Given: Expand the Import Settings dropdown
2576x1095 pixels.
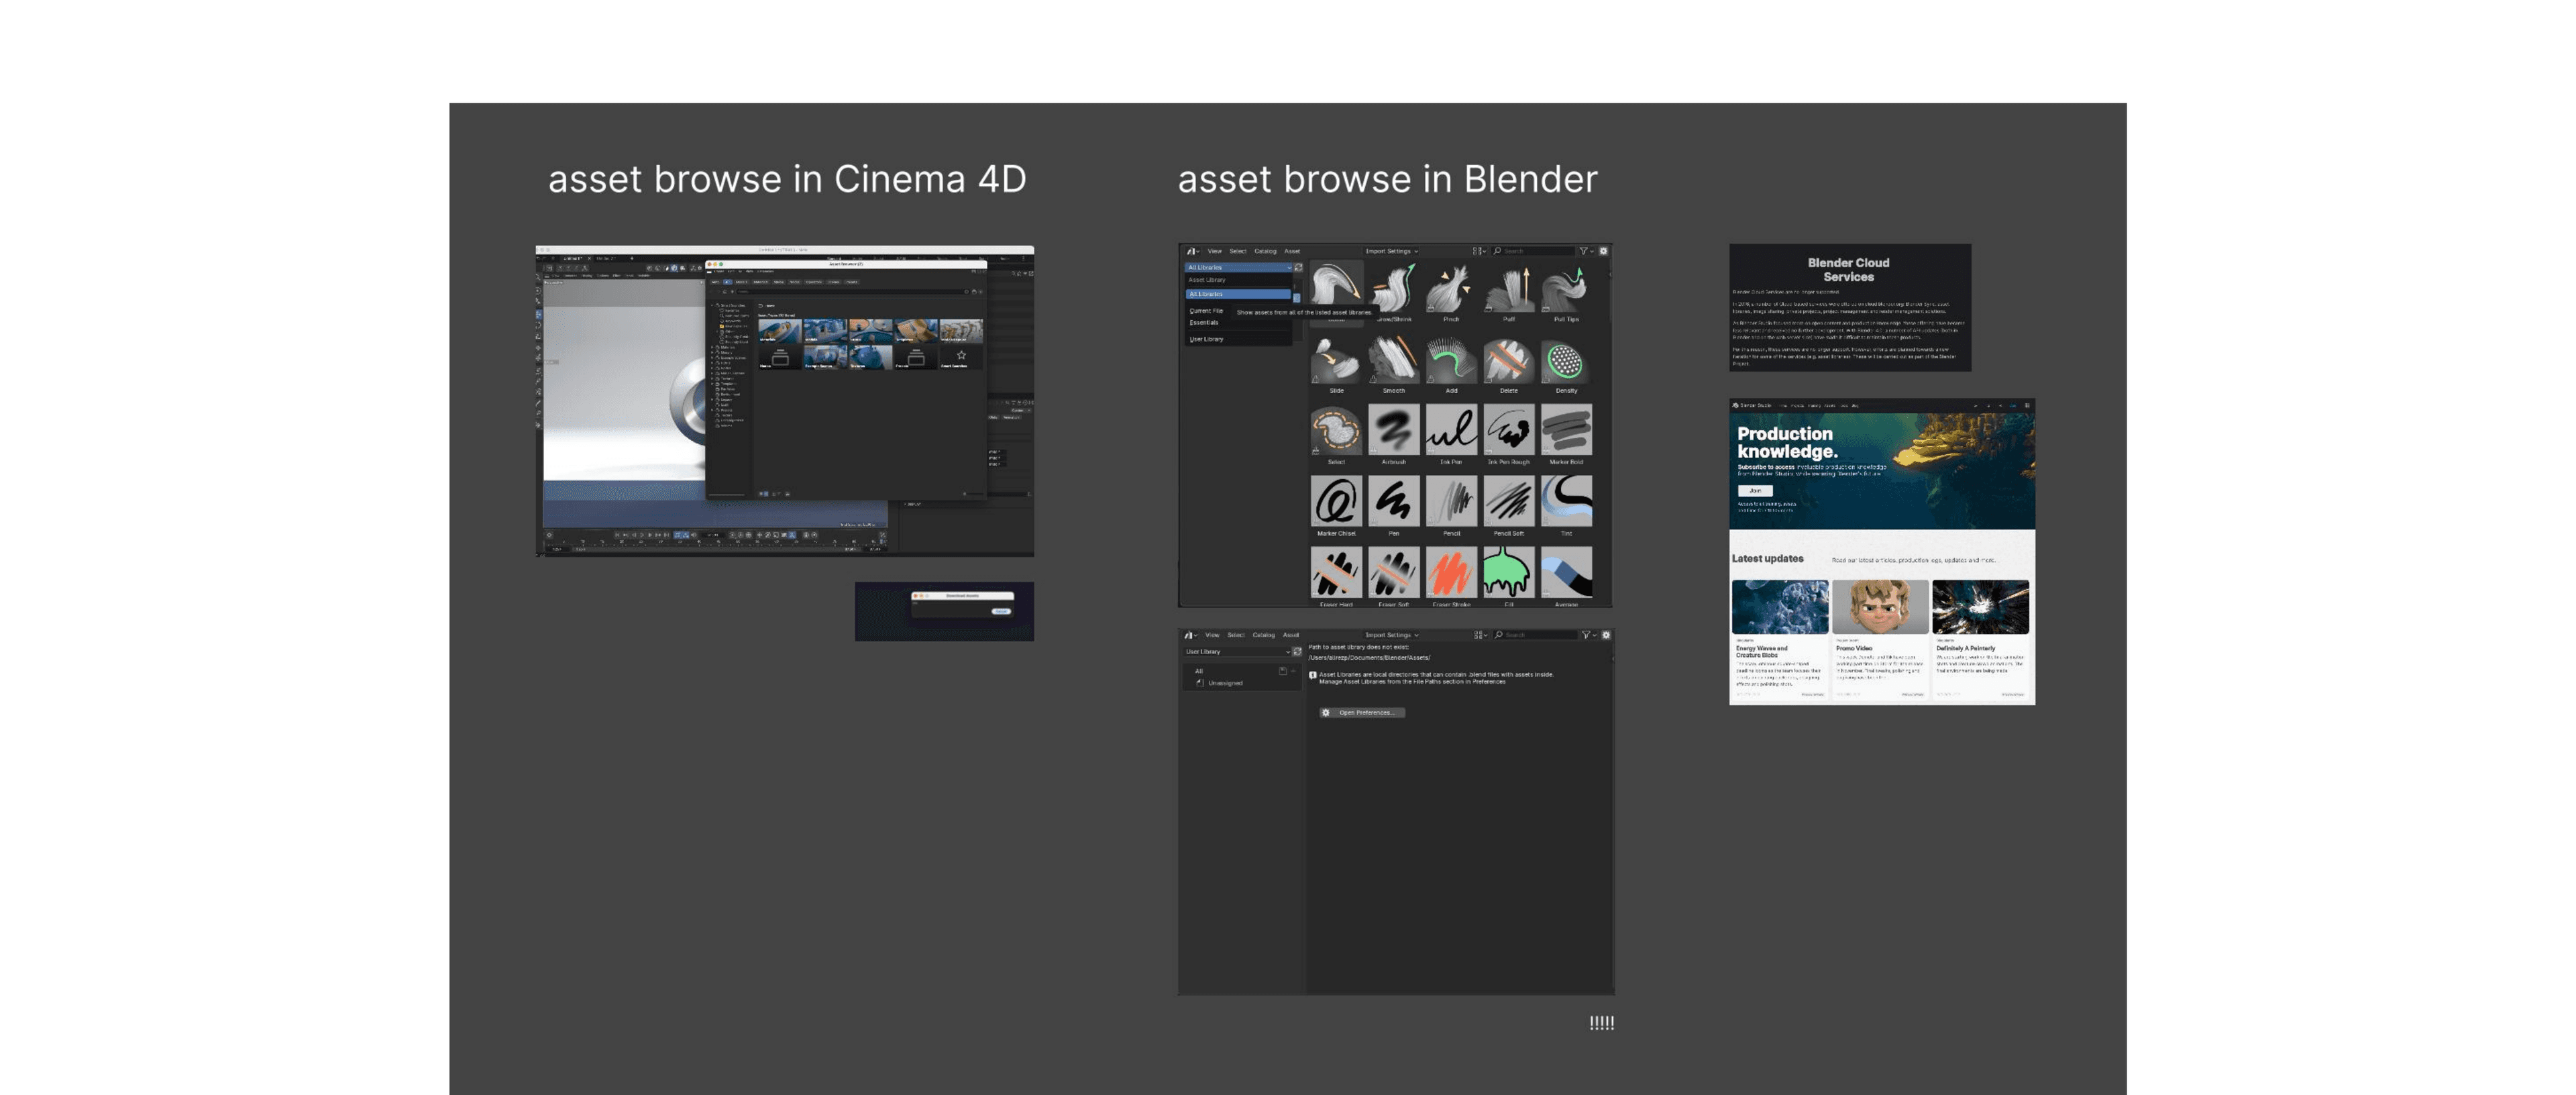Looking at the screenshot, I should point(1389,252).
